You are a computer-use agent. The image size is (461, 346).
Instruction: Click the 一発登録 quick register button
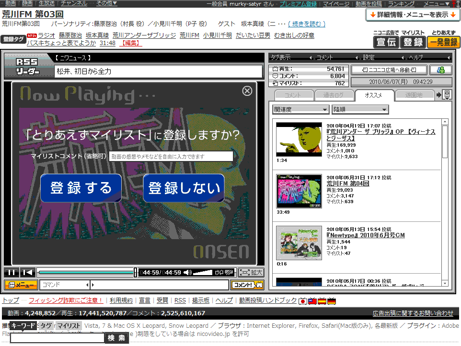click(x=444, y=42)
